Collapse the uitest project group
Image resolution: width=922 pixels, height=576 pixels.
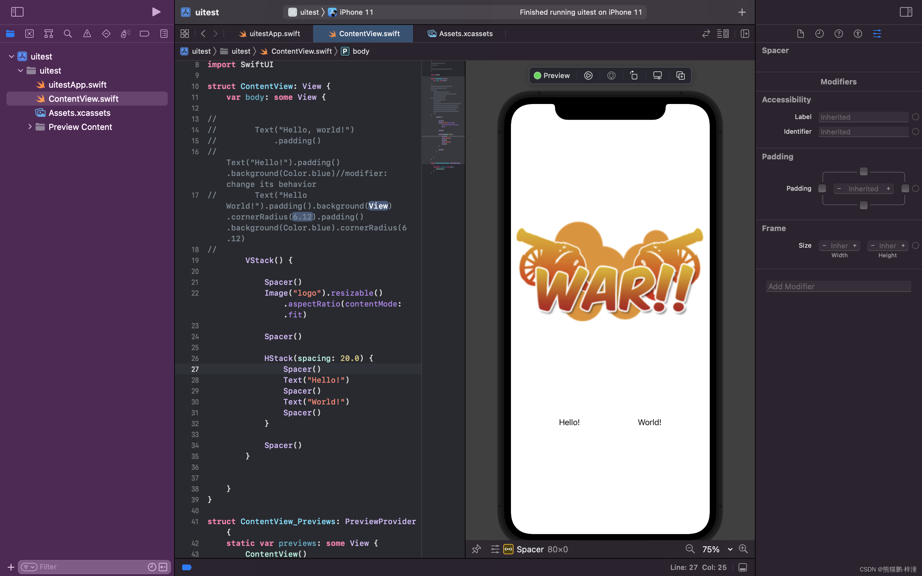[x=11, y=56]
